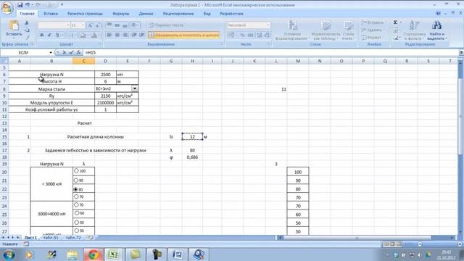Click the cell borders icon
This screenshot has width=464, height=261.
tap(71, 36)
